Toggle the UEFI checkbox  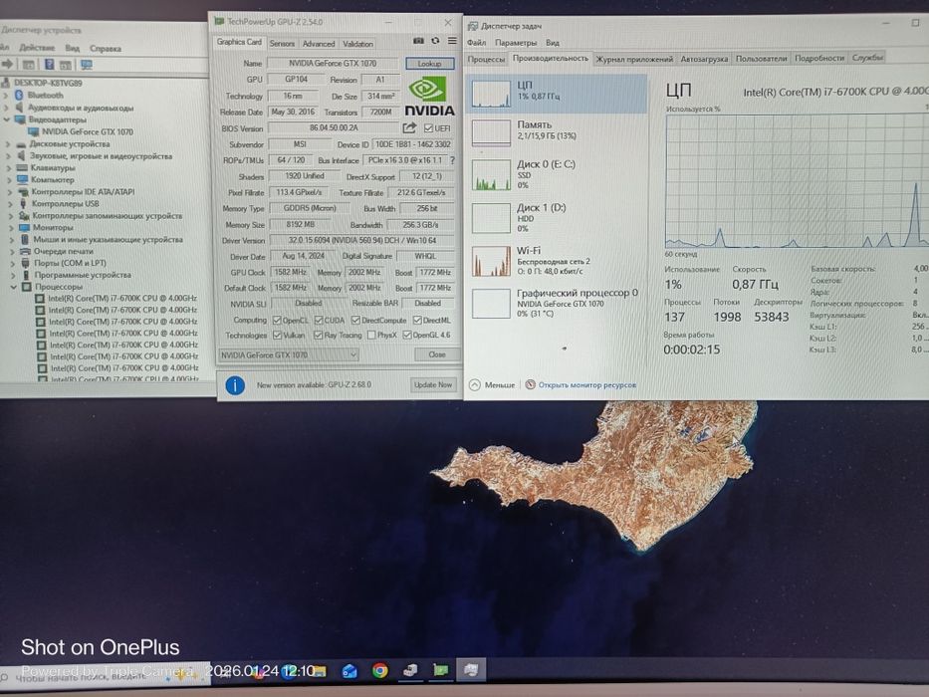coord(428,128)
